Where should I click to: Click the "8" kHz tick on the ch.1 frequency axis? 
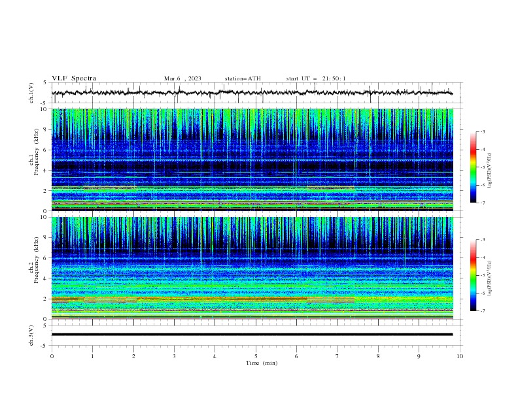[x=45, y=129]
